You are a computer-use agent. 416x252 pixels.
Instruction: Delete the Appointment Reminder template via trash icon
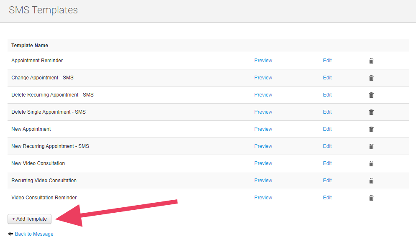coord(371,61)
